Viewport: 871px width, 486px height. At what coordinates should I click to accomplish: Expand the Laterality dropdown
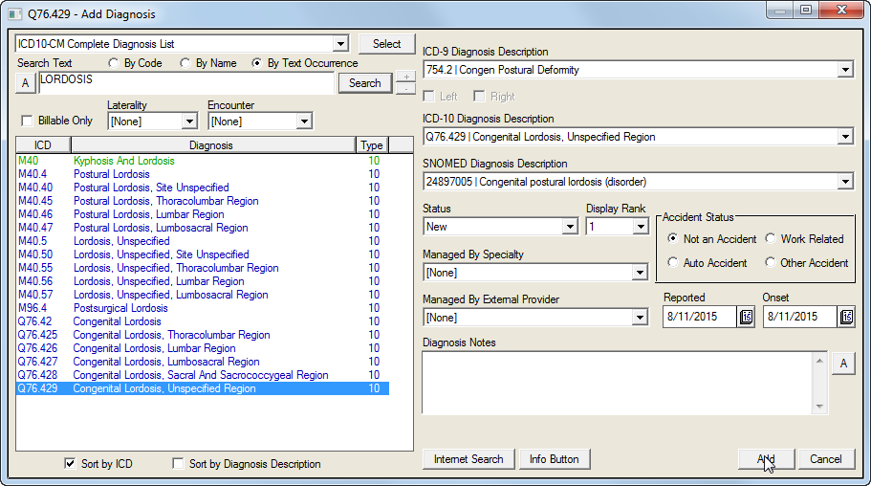coord(189,121)
